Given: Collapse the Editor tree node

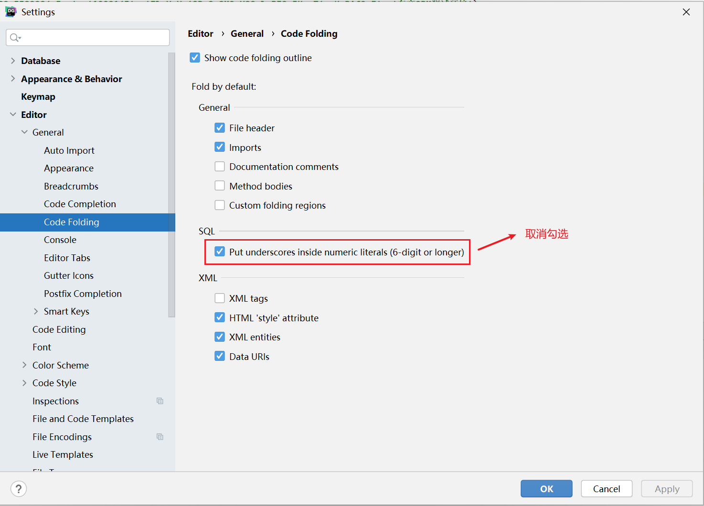Looking at the screenshot, I should pos(13,115).
